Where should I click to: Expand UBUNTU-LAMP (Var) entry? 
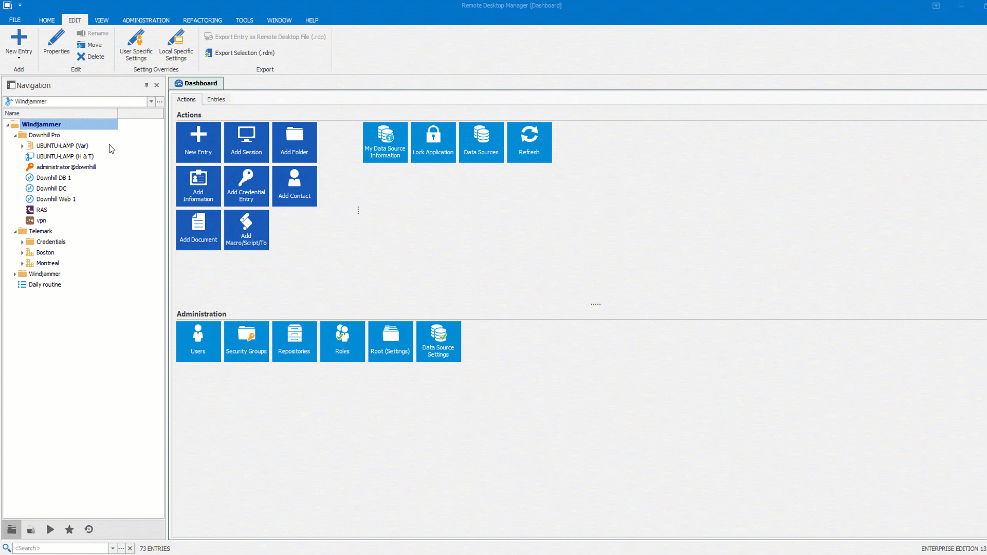(22, 146)
